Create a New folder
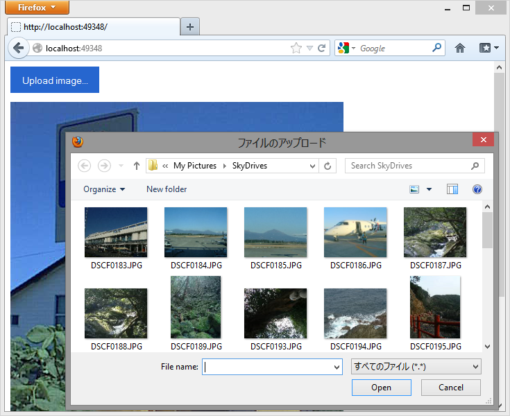This screenshot has width=510, height=416. click(167, 189)
